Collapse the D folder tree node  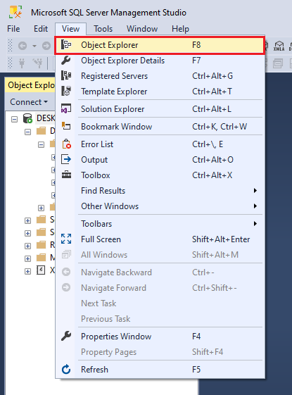pyautogui.click(x=27, y=132)
